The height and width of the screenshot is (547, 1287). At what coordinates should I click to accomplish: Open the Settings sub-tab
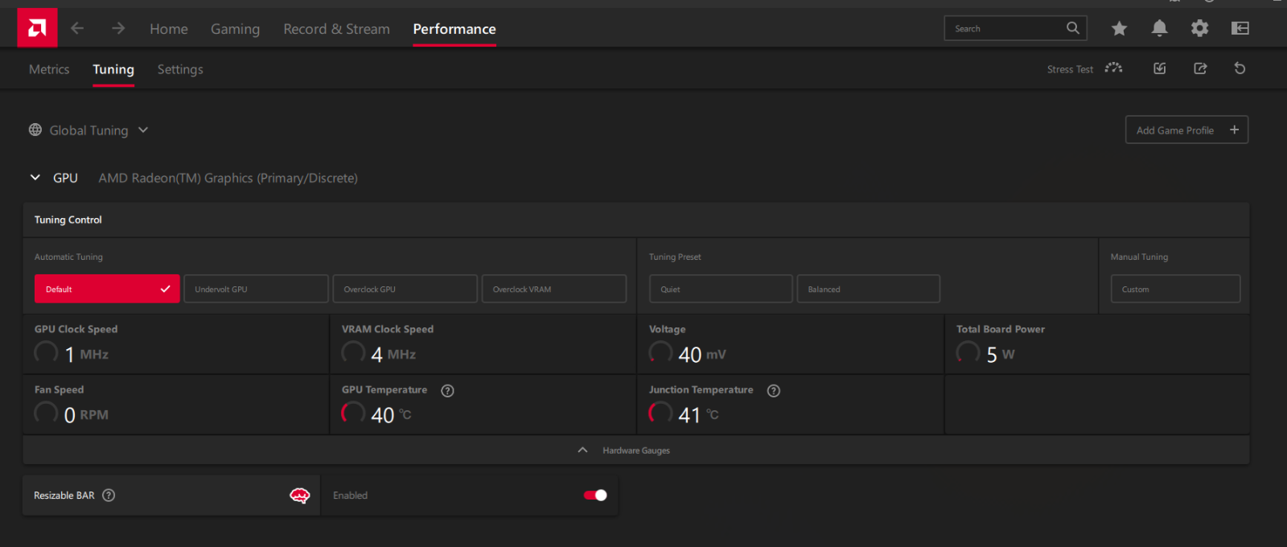(180, 69)
